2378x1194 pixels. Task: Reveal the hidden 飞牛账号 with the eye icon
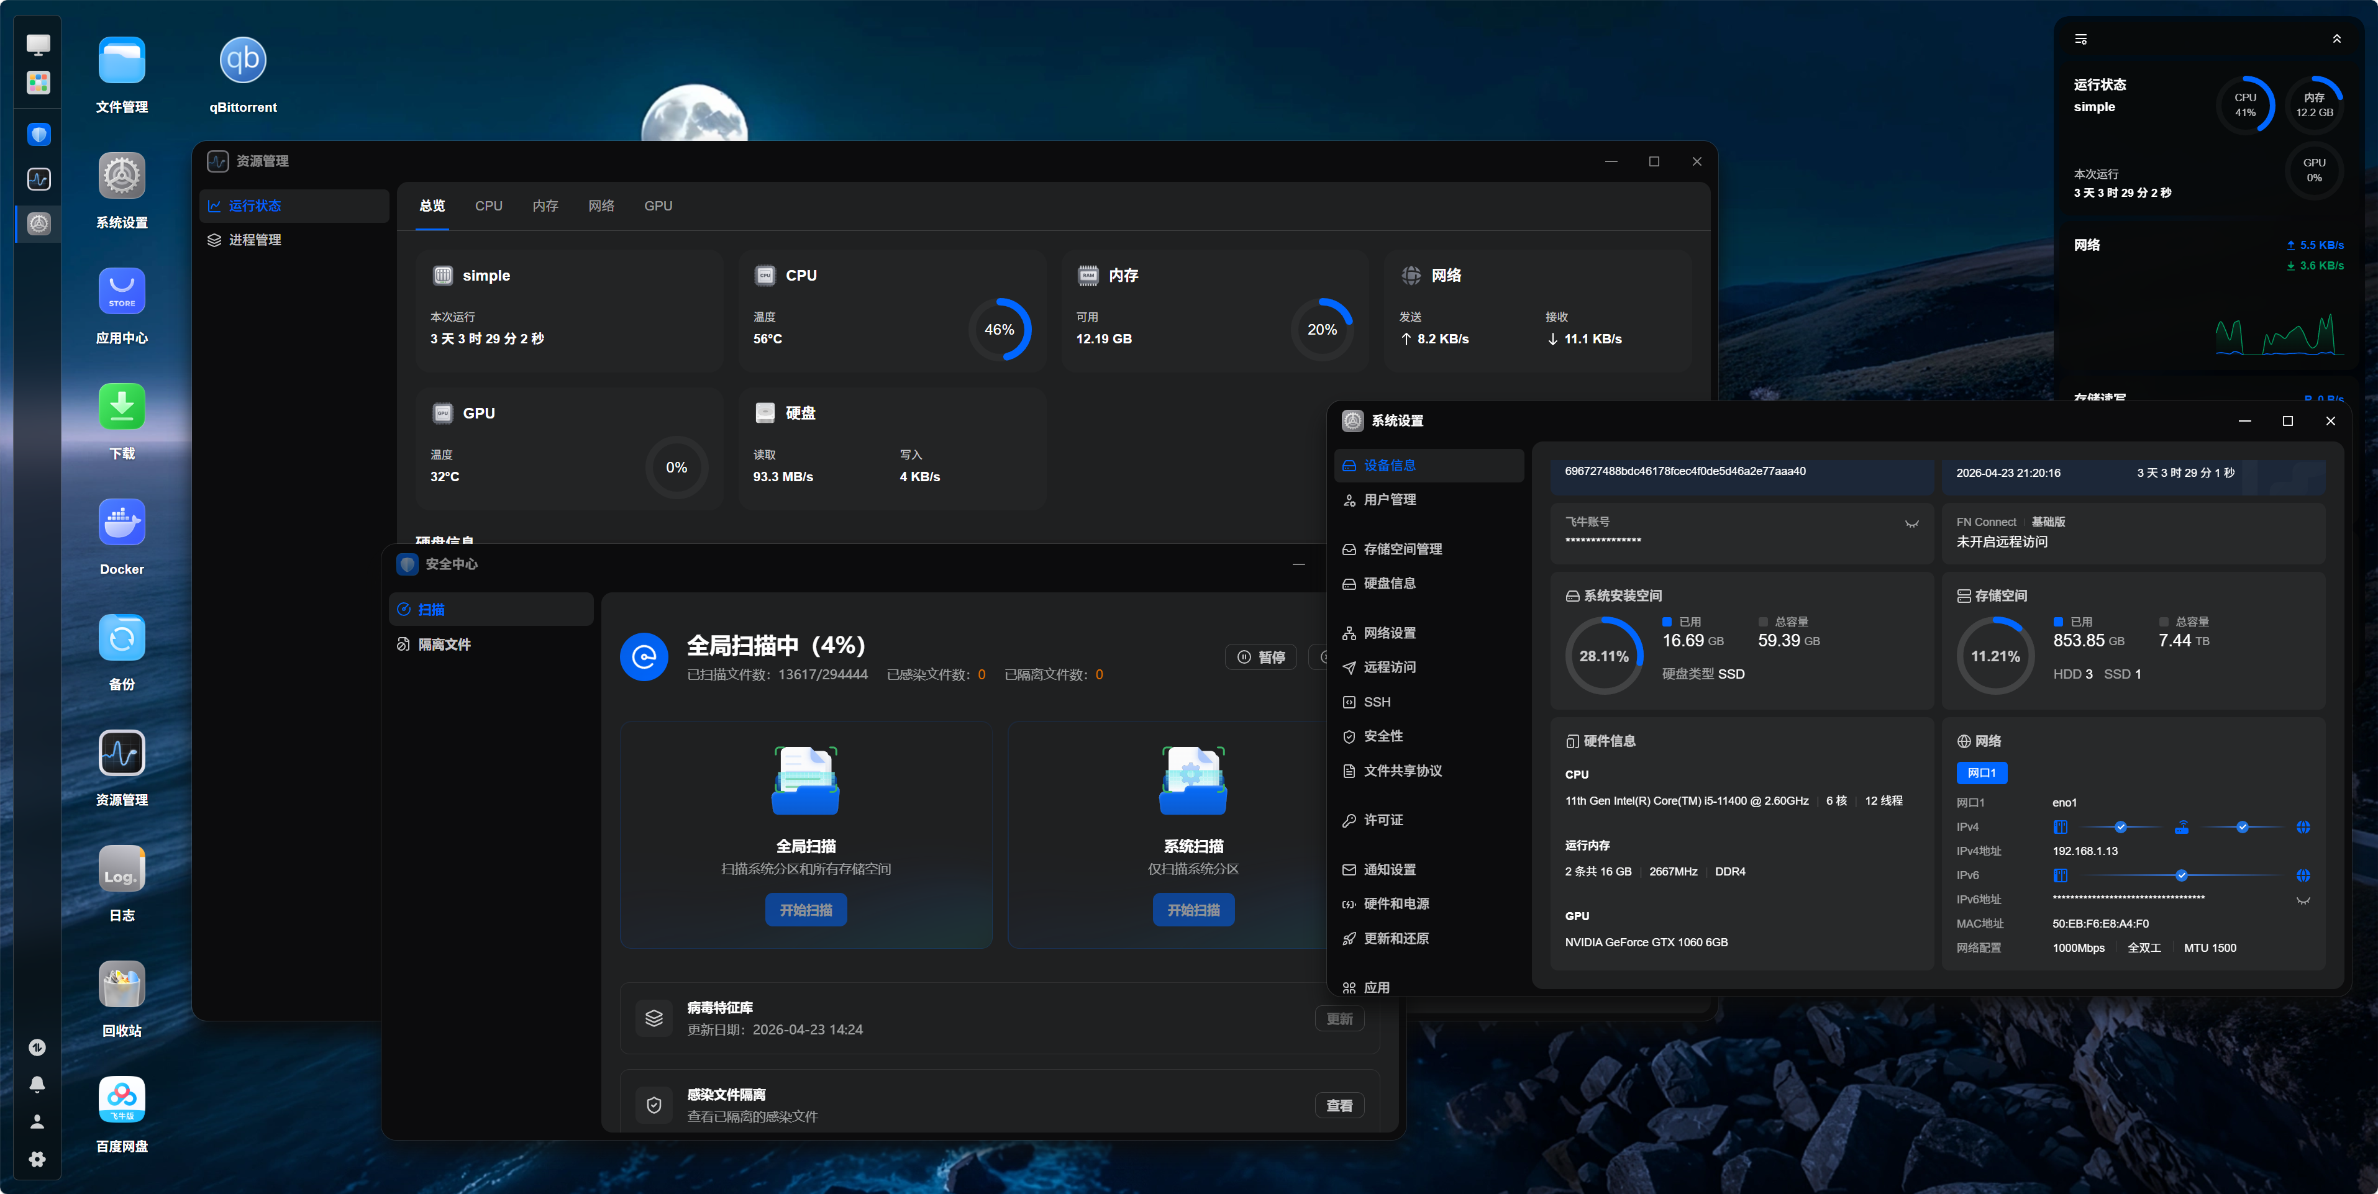(x=1911, y=524)
